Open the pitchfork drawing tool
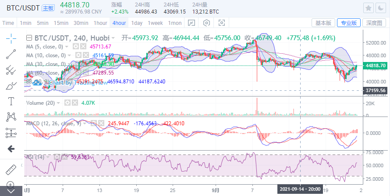Screen dimensions: 390x196 point(11,69)
